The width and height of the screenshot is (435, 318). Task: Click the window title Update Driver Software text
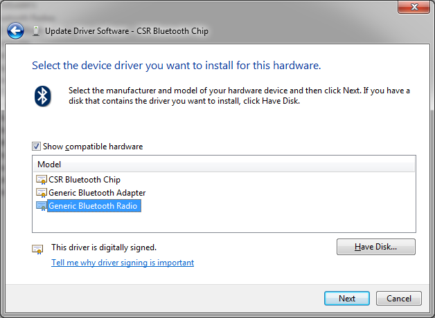[x=127, y=31]
